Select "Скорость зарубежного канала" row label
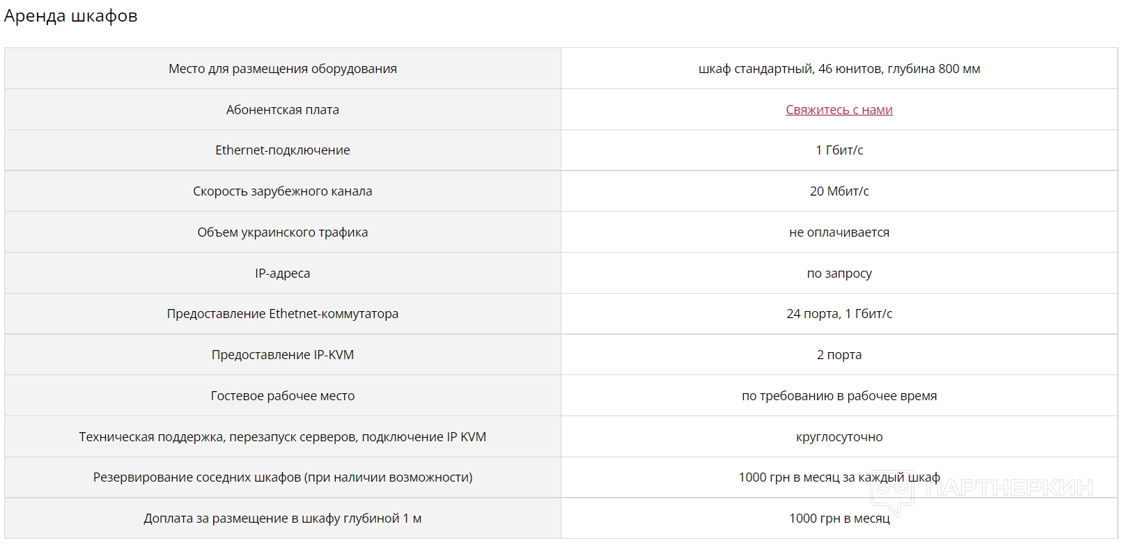The width and height of the screenshot is (1129, 554). (x=282, y=191)
